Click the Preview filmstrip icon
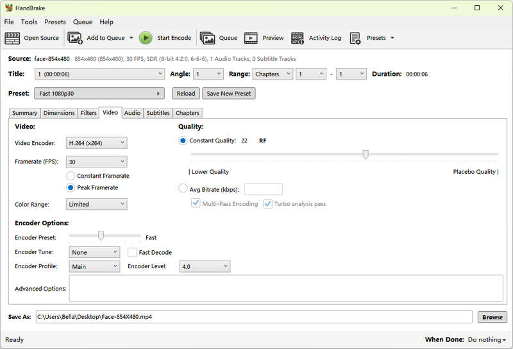This screenshot has width=513, height=349. [x=251, y=38]
